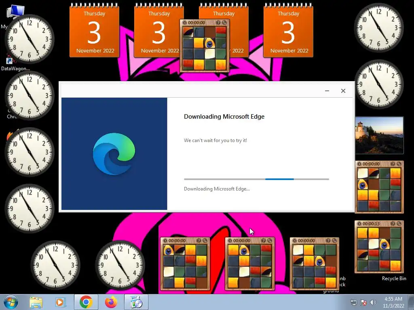Open Windows Explorer from the taskbar

point(36,302)
